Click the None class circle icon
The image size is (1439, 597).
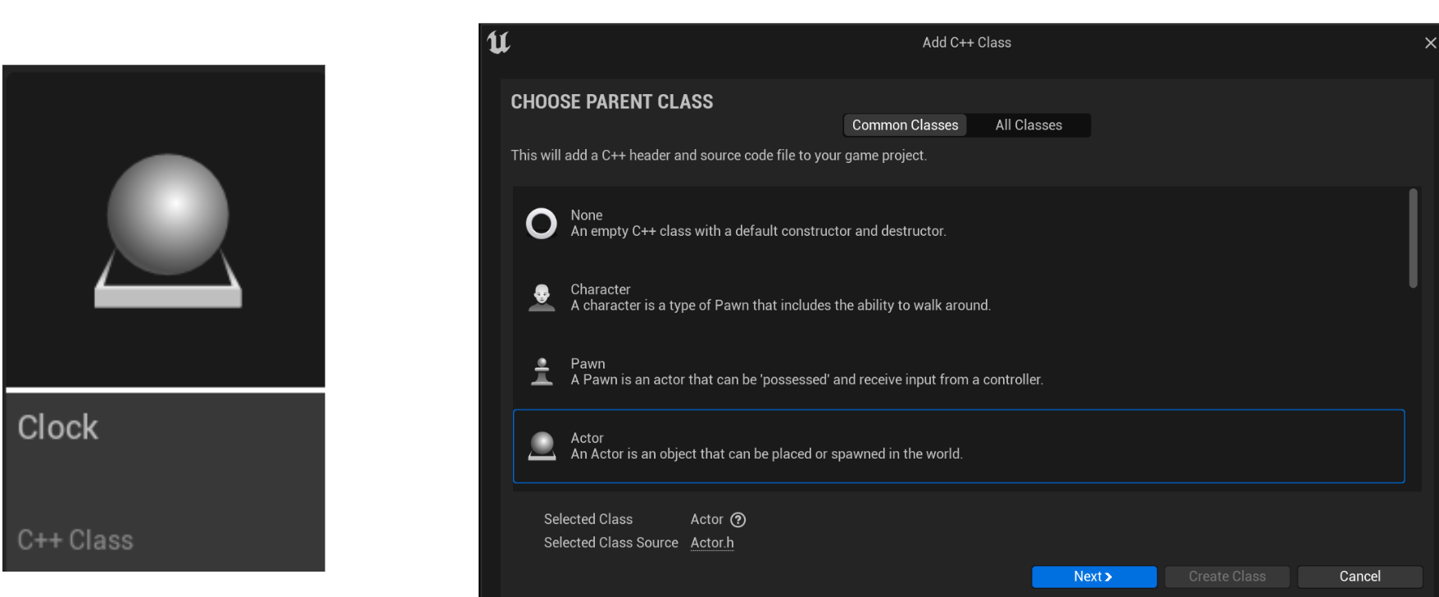541,223
